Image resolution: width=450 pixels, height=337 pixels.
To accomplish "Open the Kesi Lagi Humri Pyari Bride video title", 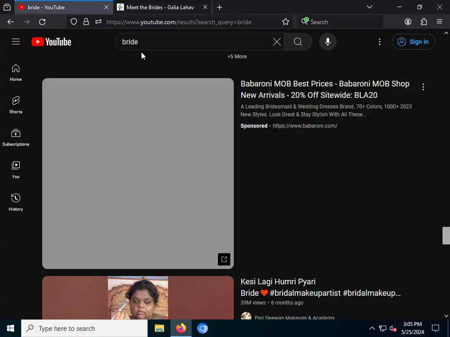I will coord(320,287).
